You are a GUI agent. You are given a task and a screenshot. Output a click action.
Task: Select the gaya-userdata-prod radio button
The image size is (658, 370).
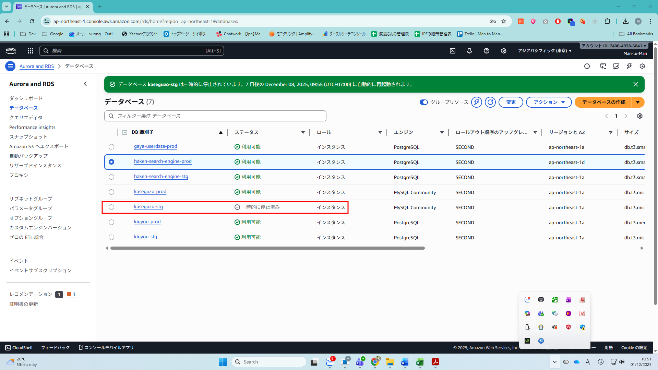[x=111, y=147]
